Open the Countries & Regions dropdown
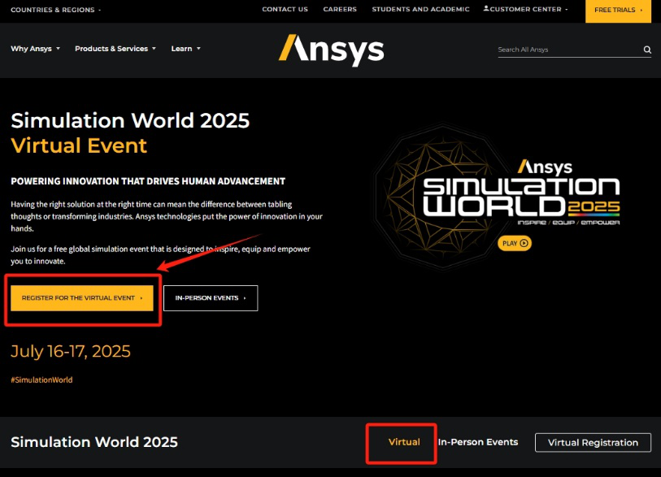The width and height of the screenshot is (661, 477). pyautogui.click(x=55, y=10)
